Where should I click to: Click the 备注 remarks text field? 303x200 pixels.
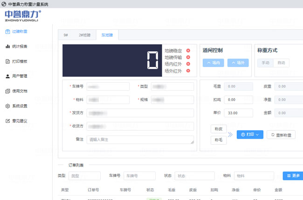click(x=140, y=140)
